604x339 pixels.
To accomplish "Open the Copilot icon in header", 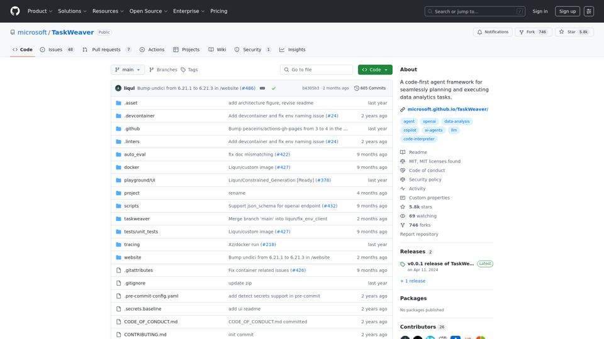I will pos(589,11).
